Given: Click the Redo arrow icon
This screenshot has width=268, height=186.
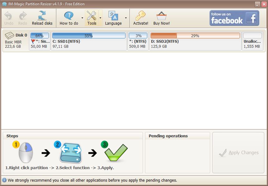Looking at the screenshot, I should 22,16.
